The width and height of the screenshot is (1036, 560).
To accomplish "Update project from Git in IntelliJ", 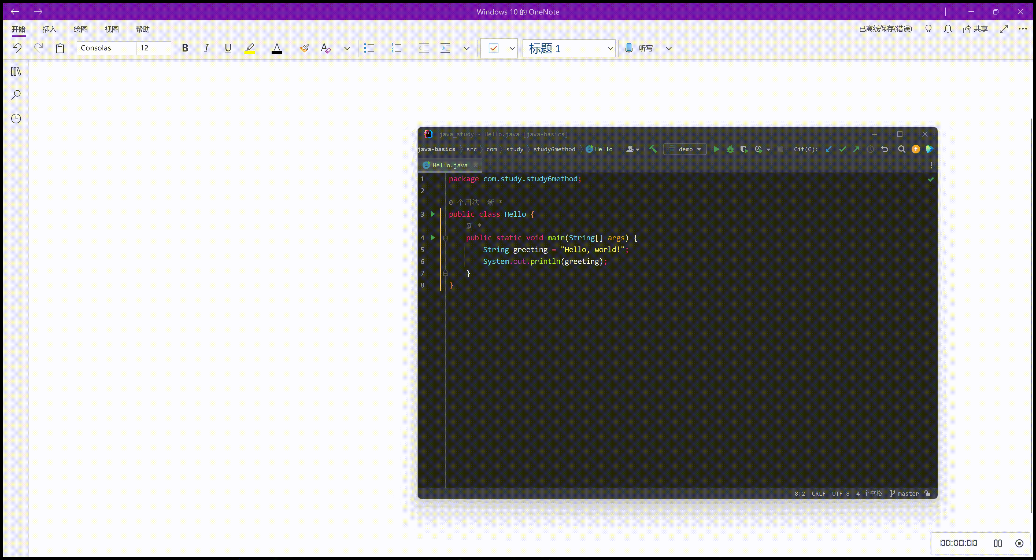I will coord(828,149).
